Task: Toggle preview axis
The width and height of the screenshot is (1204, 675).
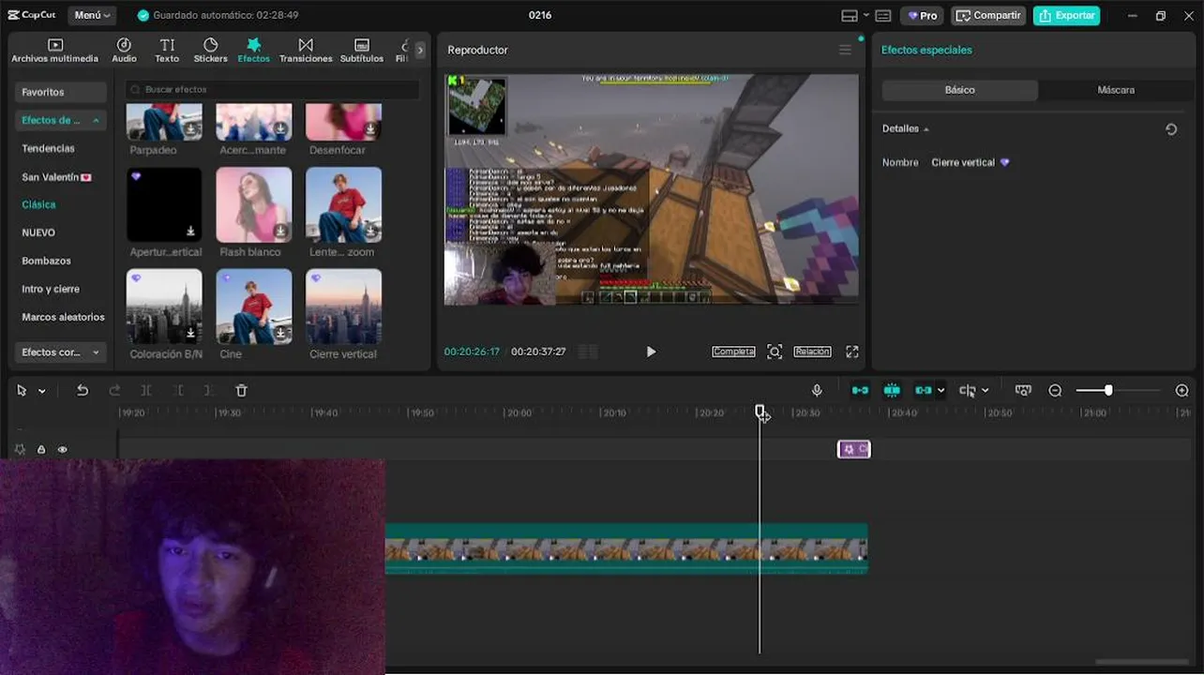Action: pos(1023,390)
